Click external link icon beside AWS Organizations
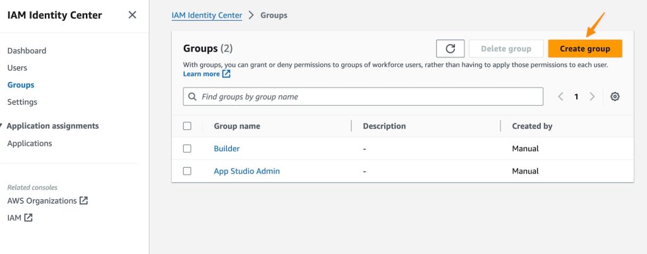 click(x=84, y=201)
